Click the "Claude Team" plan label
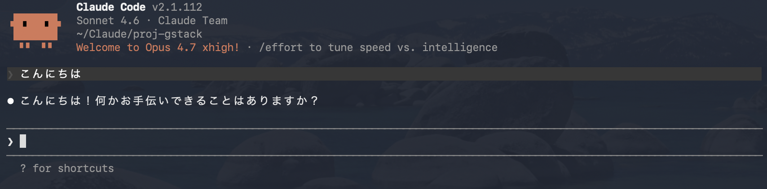767x189 pixels. [193, 21]
